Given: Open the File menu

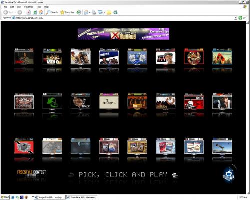Looking at the screenshot, I should pyautogui.click(x=6, y=7).
